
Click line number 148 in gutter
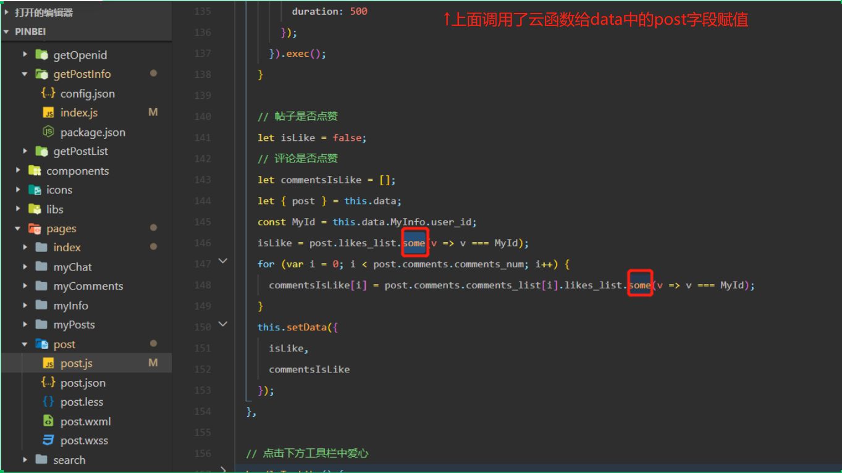[203, 285]
